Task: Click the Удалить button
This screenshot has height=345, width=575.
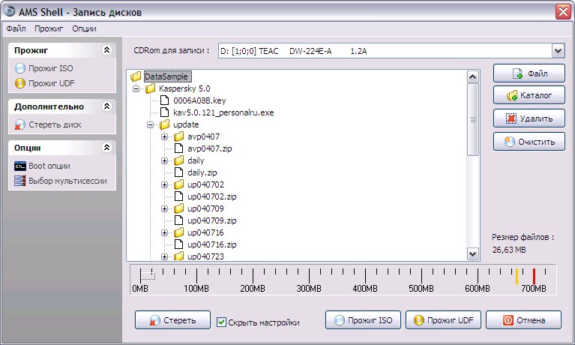Action: pyautogui.click(x=529, y=118)
